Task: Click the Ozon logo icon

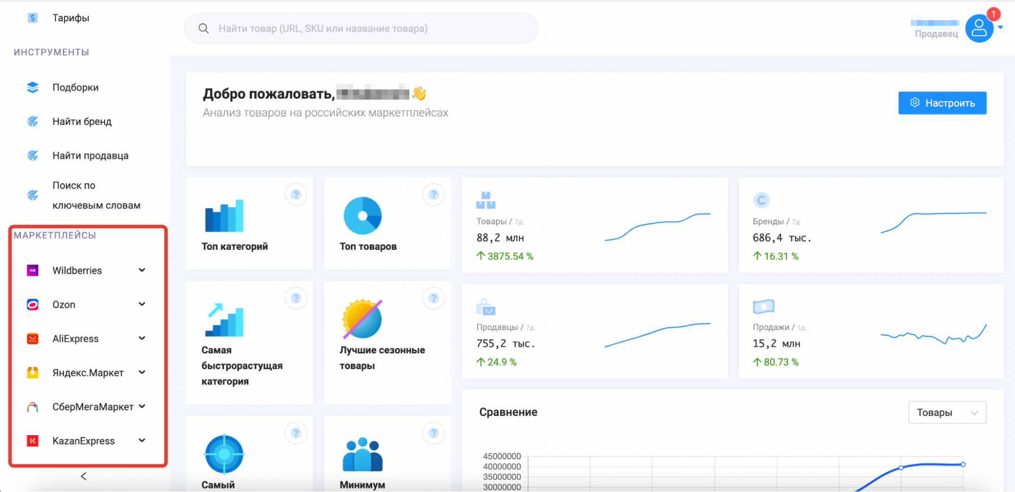Action: (32, 305)
